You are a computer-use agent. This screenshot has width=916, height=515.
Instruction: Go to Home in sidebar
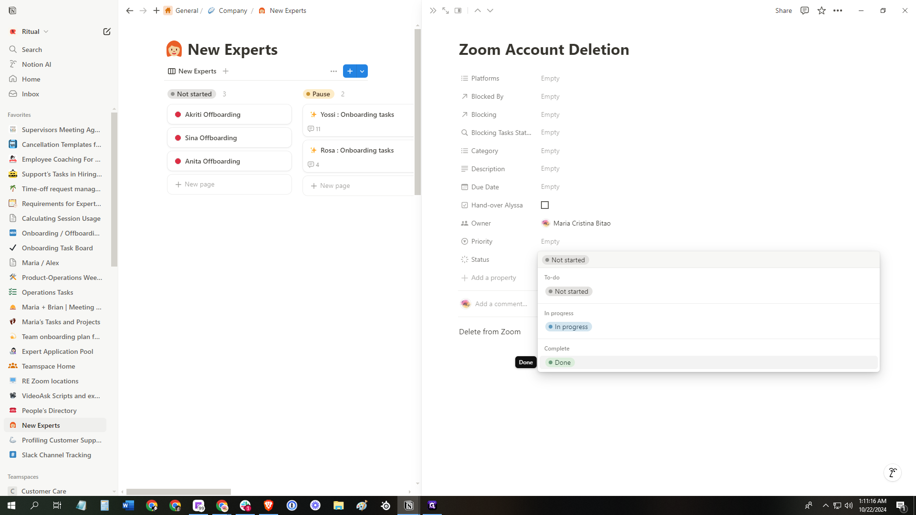coord(31,79)
